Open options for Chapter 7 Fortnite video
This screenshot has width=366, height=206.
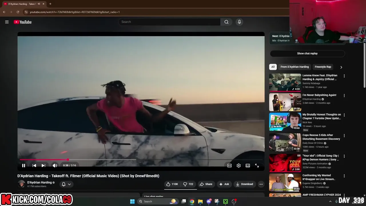(x=344, y=115)
